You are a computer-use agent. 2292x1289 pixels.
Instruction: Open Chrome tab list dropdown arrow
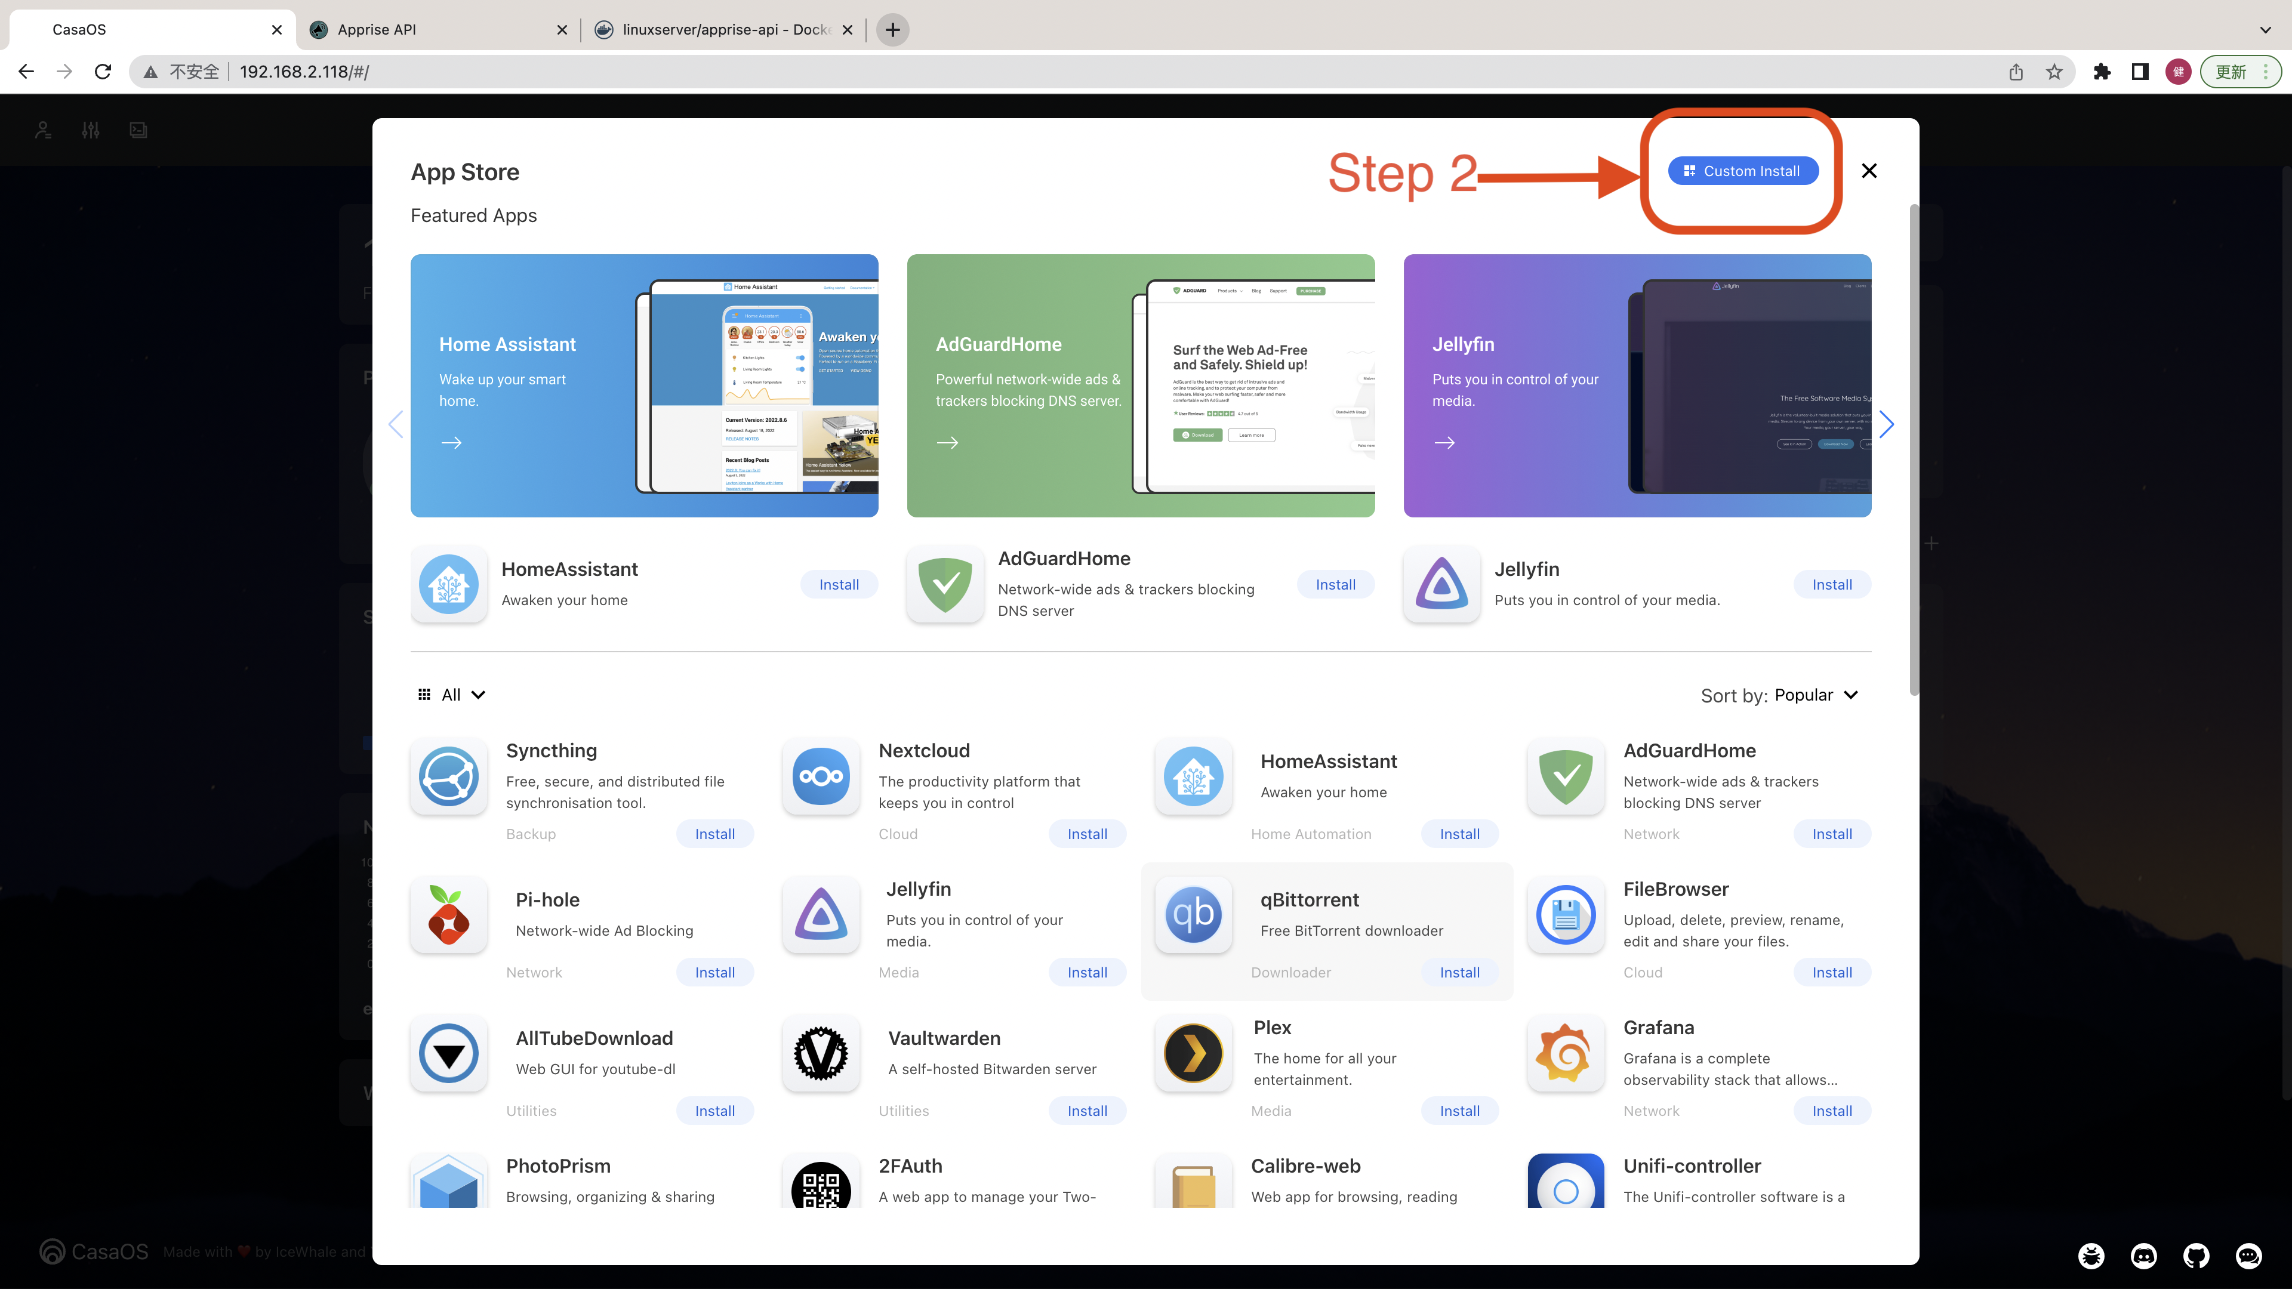(2265, 29)
